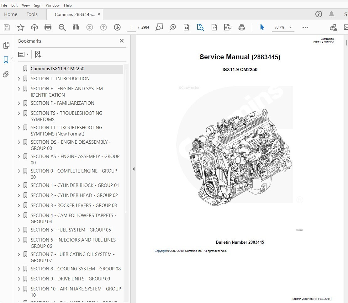Image resolution: width=348 pixels, height=303 pixels.
Task: Open SECTION TS - TROUBLESHOOTING SYMPTOMS bookmark
Action: click(x=66, y=116)
